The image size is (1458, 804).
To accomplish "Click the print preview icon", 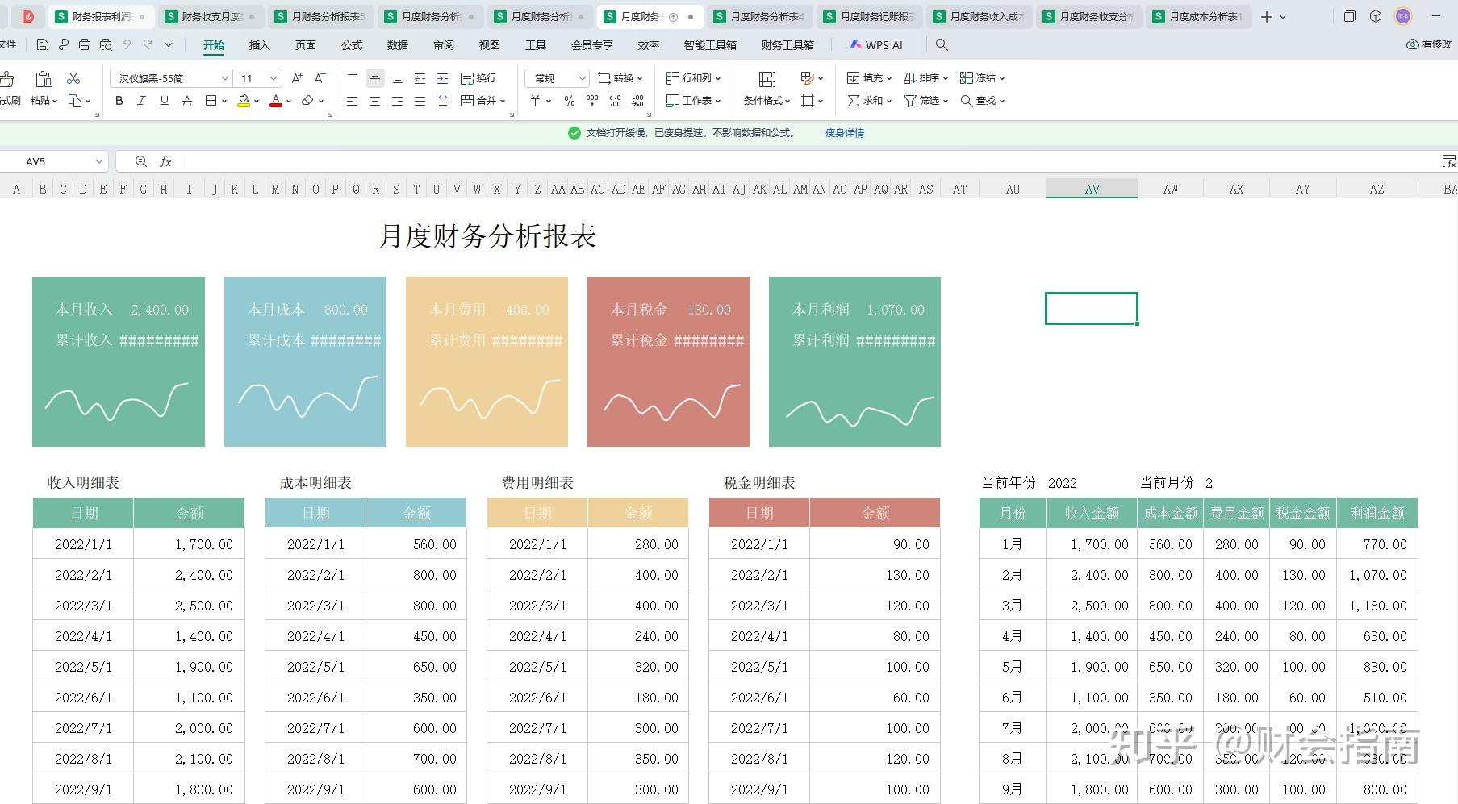I will [106, 45].
